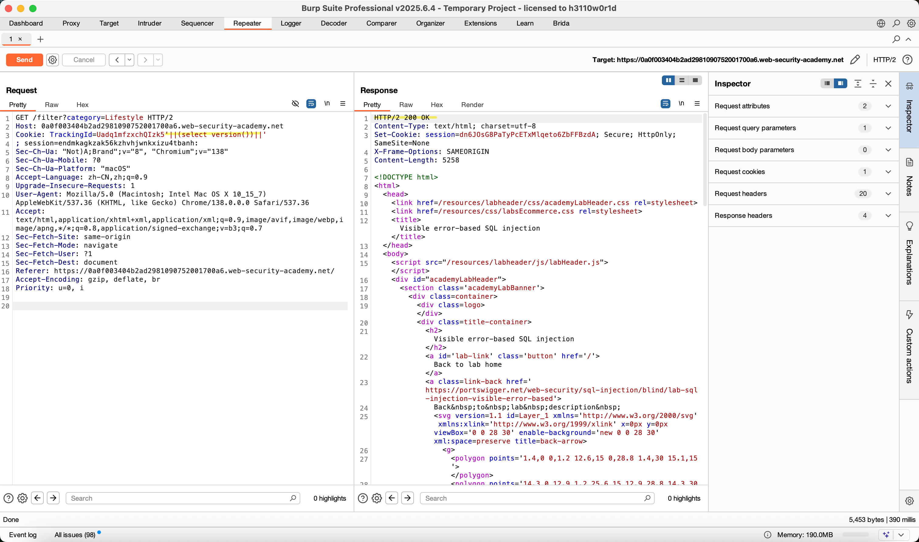Switch response view to Render

point(472,105)
